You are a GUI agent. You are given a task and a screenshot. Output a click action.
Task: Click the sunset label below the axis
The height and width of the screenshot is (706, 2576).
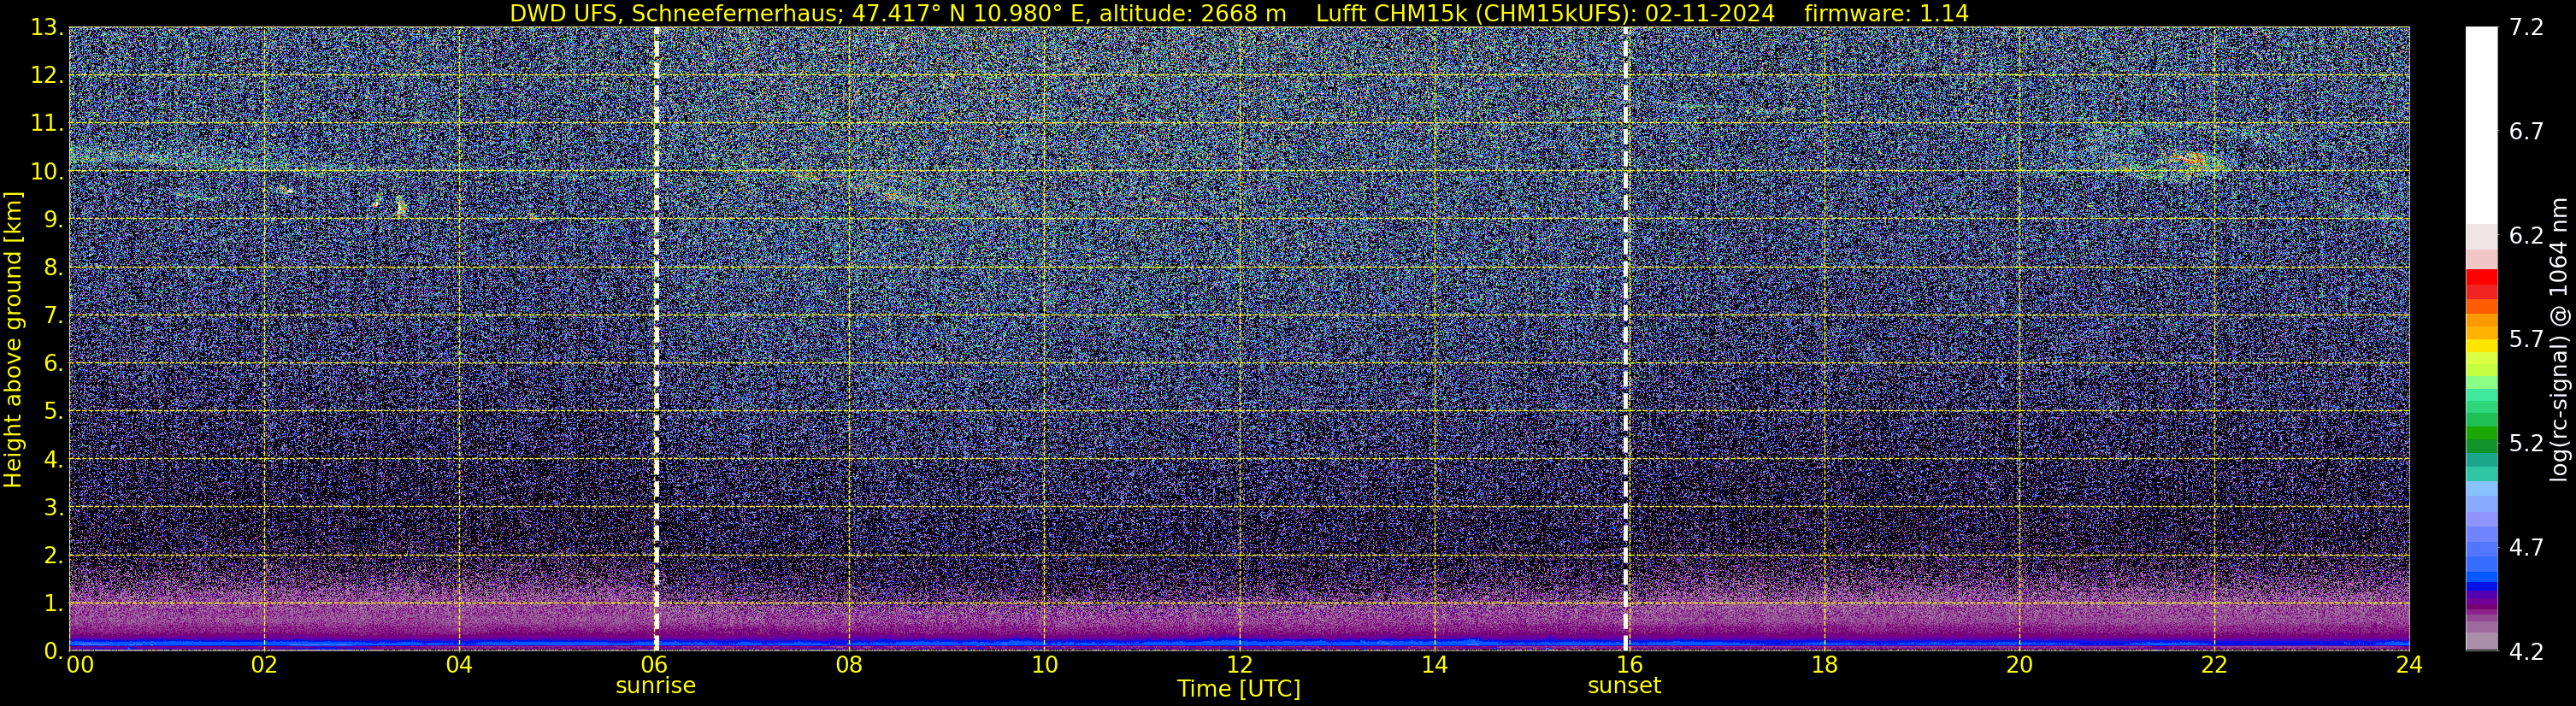(1624, 686)
